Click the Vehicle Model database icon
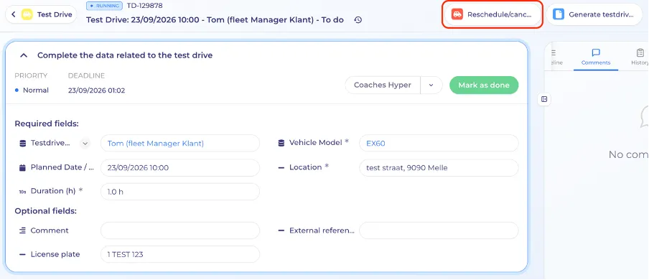The height and width of the screenshot is (280, 649). (x=281, y=143)
